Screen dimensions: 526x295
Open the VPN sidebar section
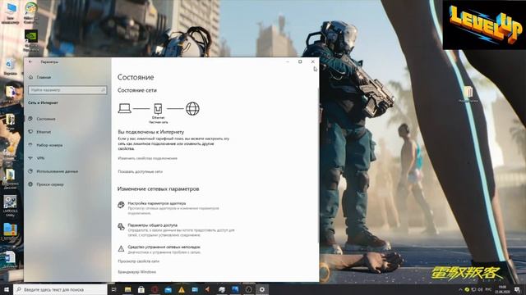click(36, 158)
